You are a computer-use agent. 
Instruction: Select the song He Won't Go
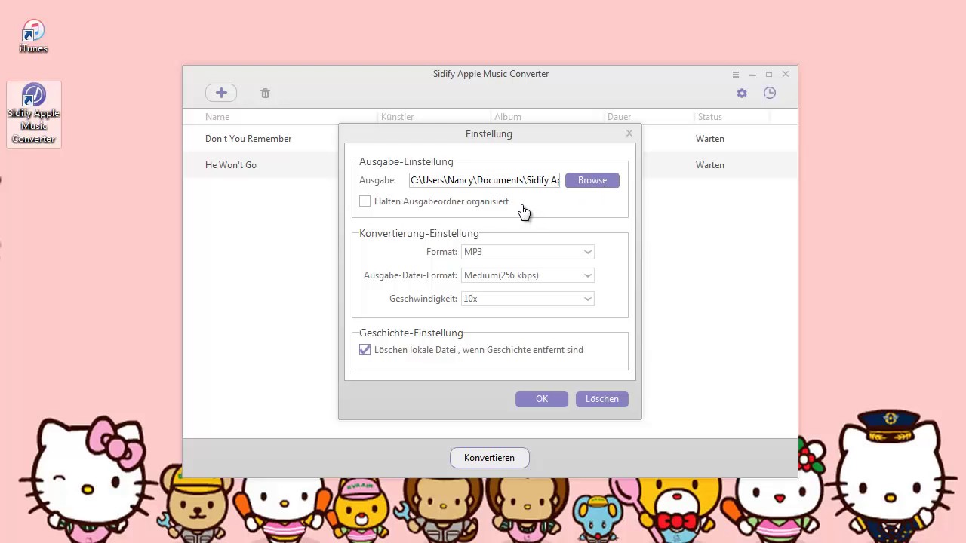(231, 165)
